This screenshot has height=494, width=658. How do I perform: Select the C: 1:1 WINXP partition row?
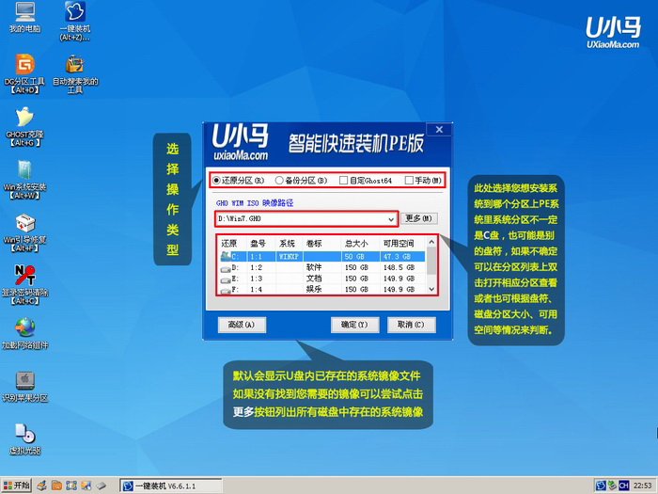(x=322, y=256)
